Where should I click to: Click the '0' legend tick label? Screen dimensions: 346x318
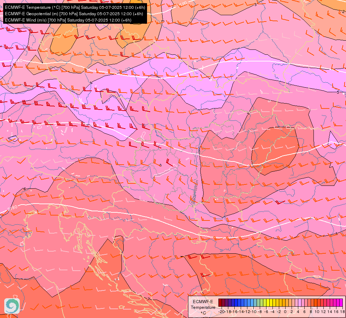(x=285, y=312)
